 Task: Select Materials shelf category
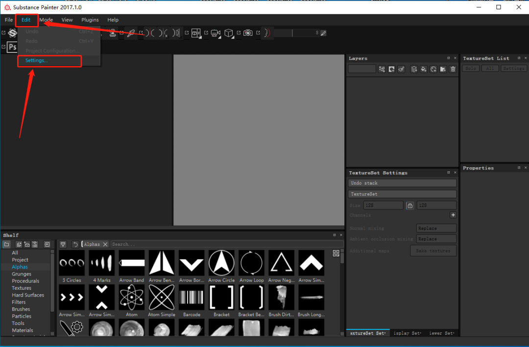[x=23, y=330]
